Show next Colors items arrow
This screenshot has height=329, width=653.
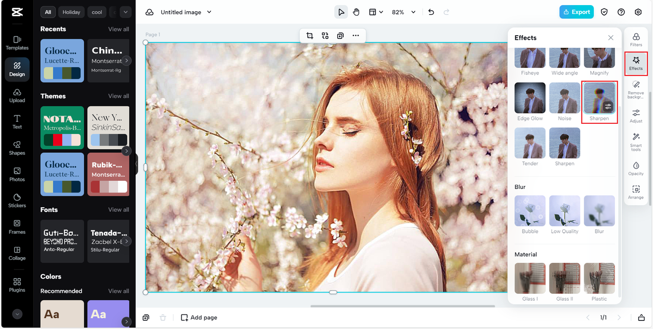click(126, 321)
